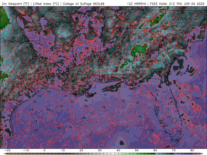Click the 50 tick label on color bar
Screen dimensions: 207x155
137,150
